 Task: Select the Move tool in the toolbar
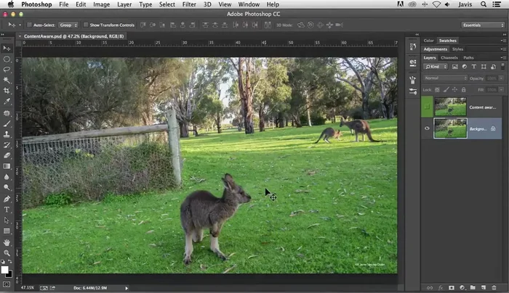point(7,49)
